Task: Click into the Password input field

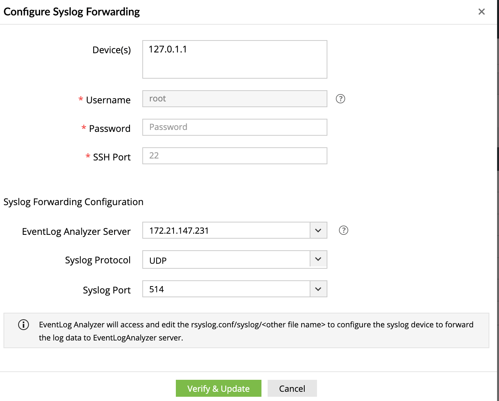Action: [234, 127]
